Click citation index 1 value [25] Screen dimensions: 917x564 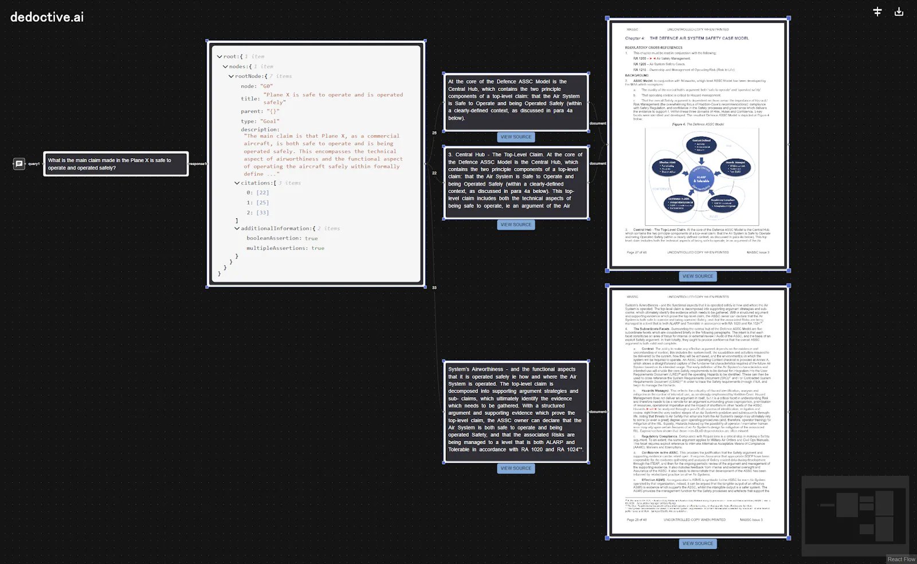262,202
